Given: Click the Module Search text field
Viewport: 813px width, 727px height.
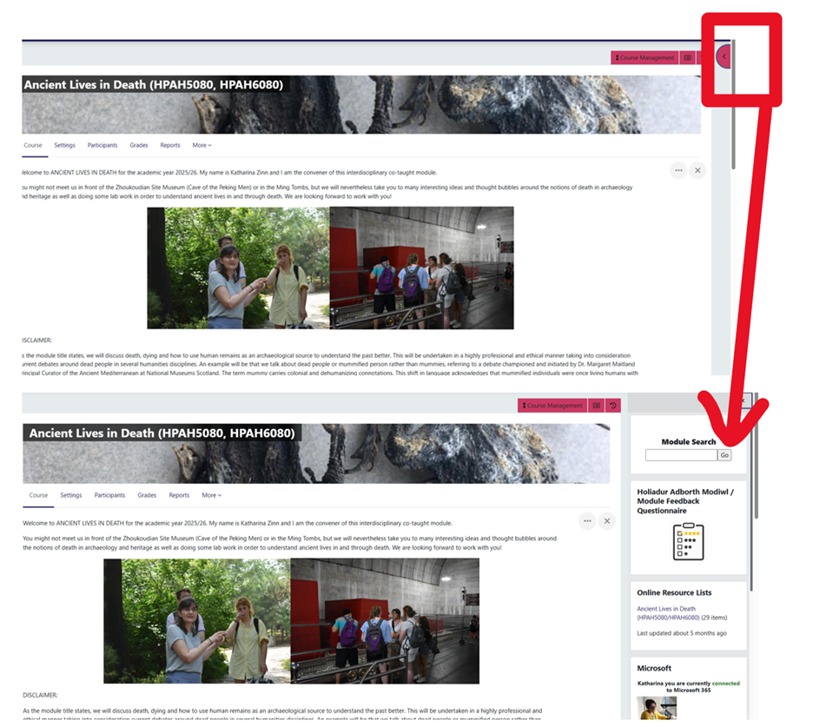Looking at the screenshot, I should coord(680,455).
